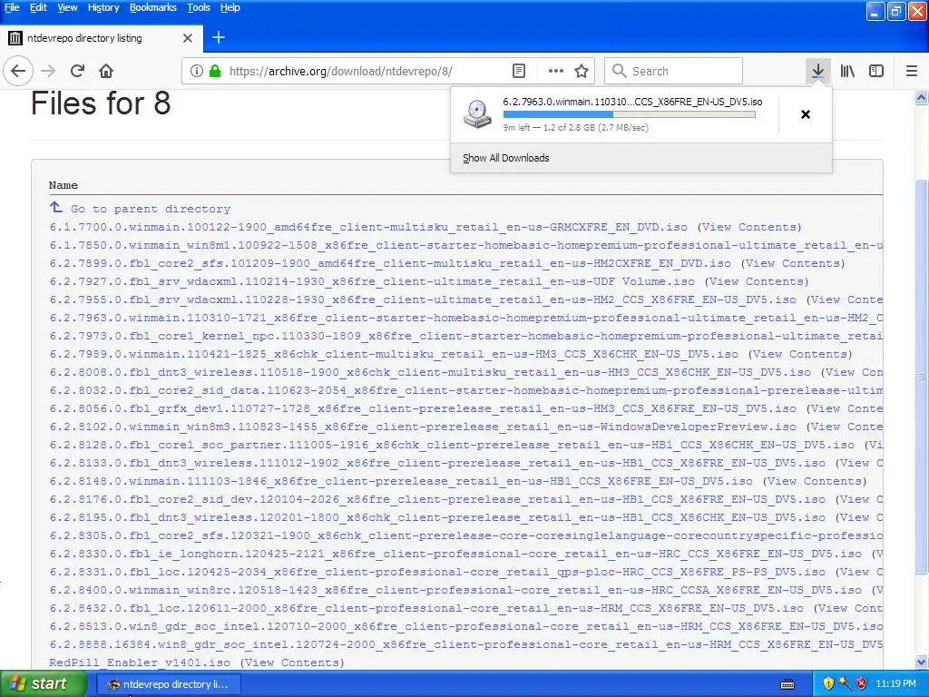Cancel the ISO download with the X button
This screenshot has width=929, height=697.
(806, 114)
